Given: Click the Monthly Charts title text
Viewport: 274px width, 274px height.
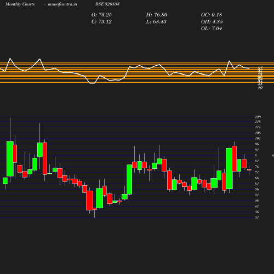Looking at the screenshot, I should (20, 4).
